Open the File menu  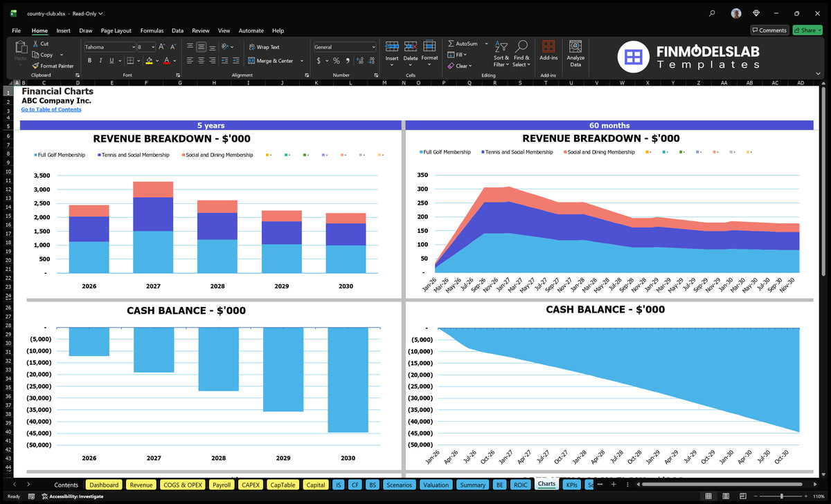point(16,30)
